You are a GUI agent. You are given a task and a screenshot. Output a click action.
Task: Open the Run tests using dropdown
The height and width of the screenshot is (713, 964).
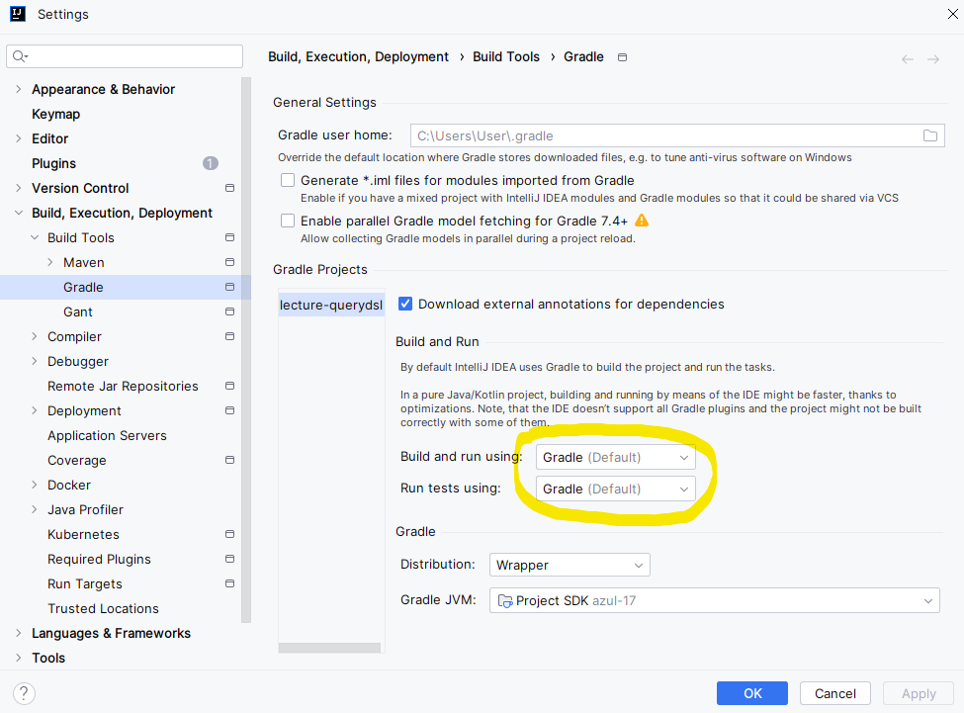pos(615,489)
